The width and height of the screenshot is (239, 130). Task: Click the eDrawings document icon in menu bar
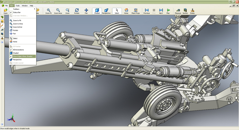(x=3, y=6)
